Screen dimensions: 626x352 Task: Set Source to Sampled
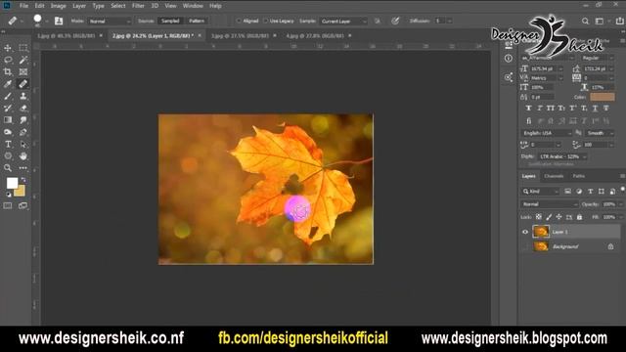(170, 21)
